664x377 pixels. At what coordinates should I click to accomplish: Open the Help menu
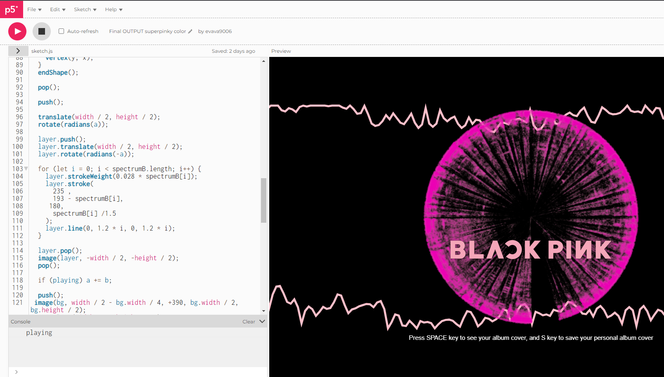pyautogui.click(x=114, y=9)
